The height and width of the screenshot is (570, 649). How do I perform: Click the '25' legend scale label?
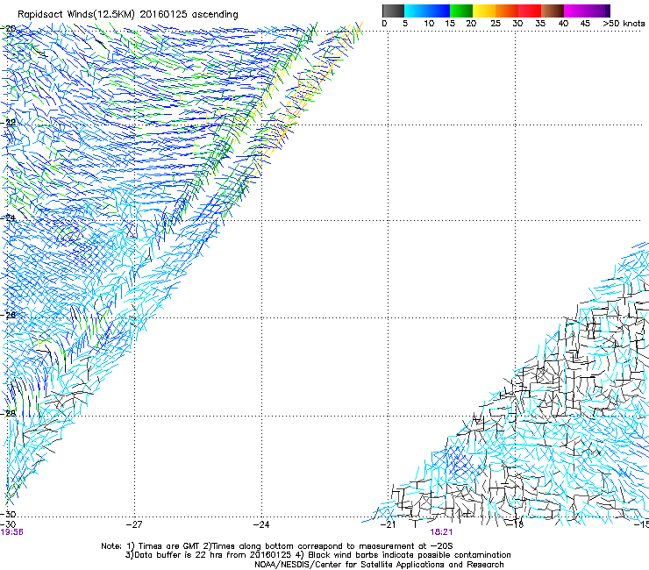[x=496, y=24]
